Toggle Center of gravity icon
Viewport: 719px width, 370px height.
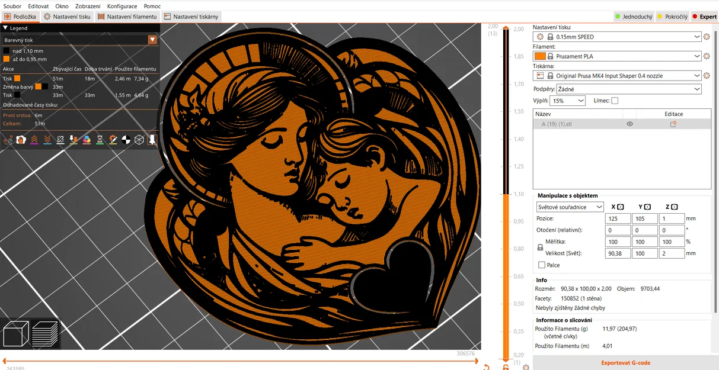126,140
